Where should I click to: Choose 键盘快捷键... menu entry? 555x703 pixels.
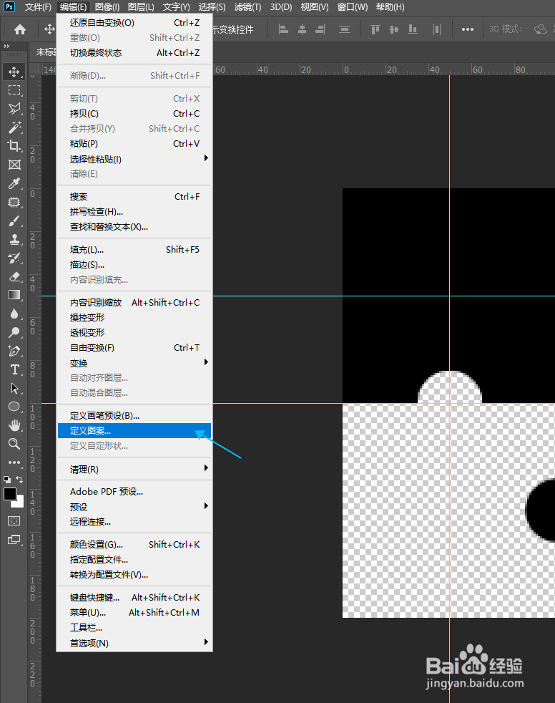(x=134, y=598)
